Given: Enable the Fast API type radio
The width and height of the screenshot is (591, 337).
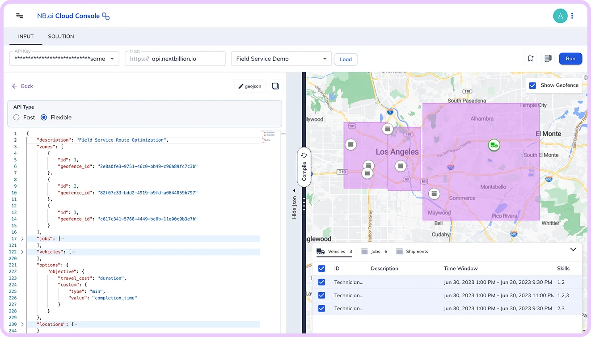Looking at the screenshot, I should pos(17,118).
